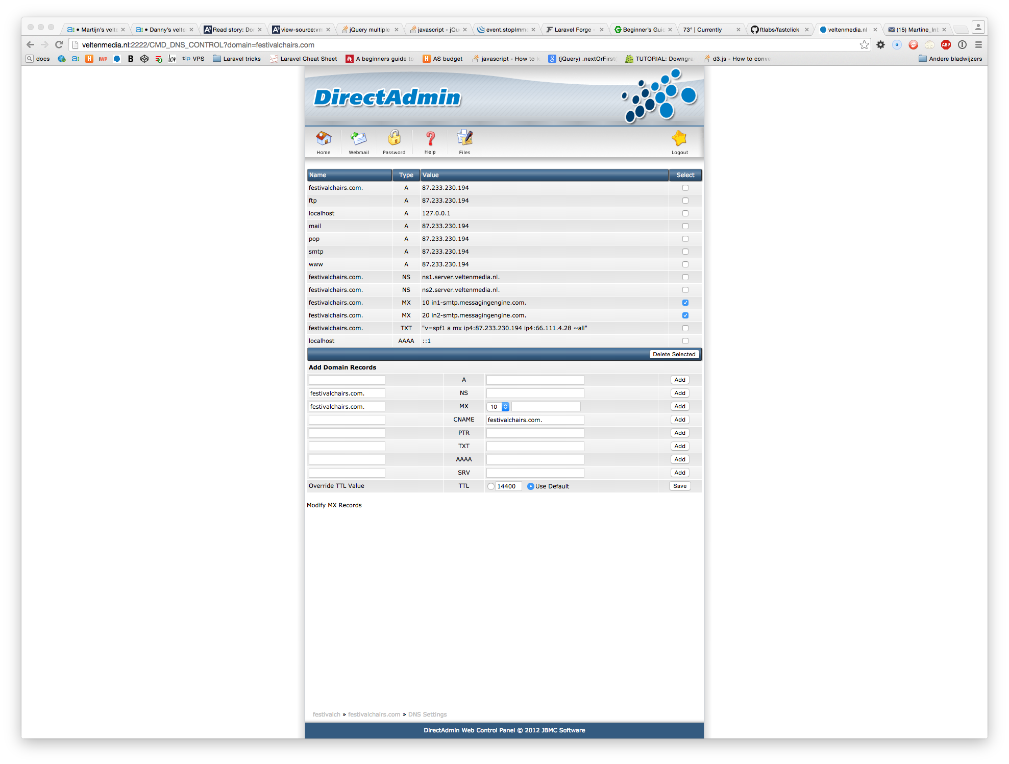The height and width of the screenshot is (764, 1009).
Task: Click the Delete Selected button
Action: pos(674,354)
